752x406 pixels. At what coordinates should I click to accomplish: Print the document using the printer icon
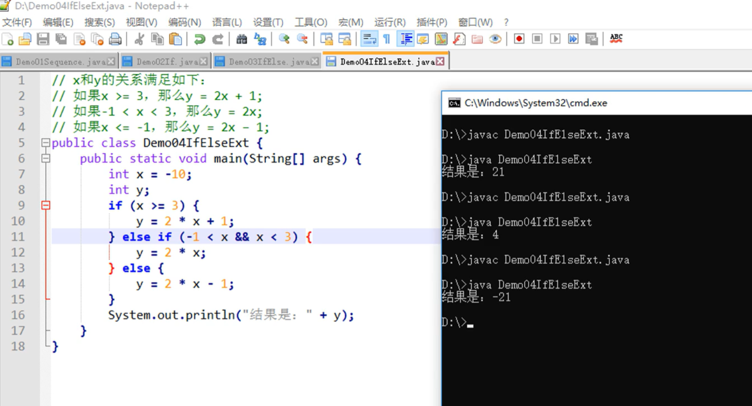pos(115,39)
